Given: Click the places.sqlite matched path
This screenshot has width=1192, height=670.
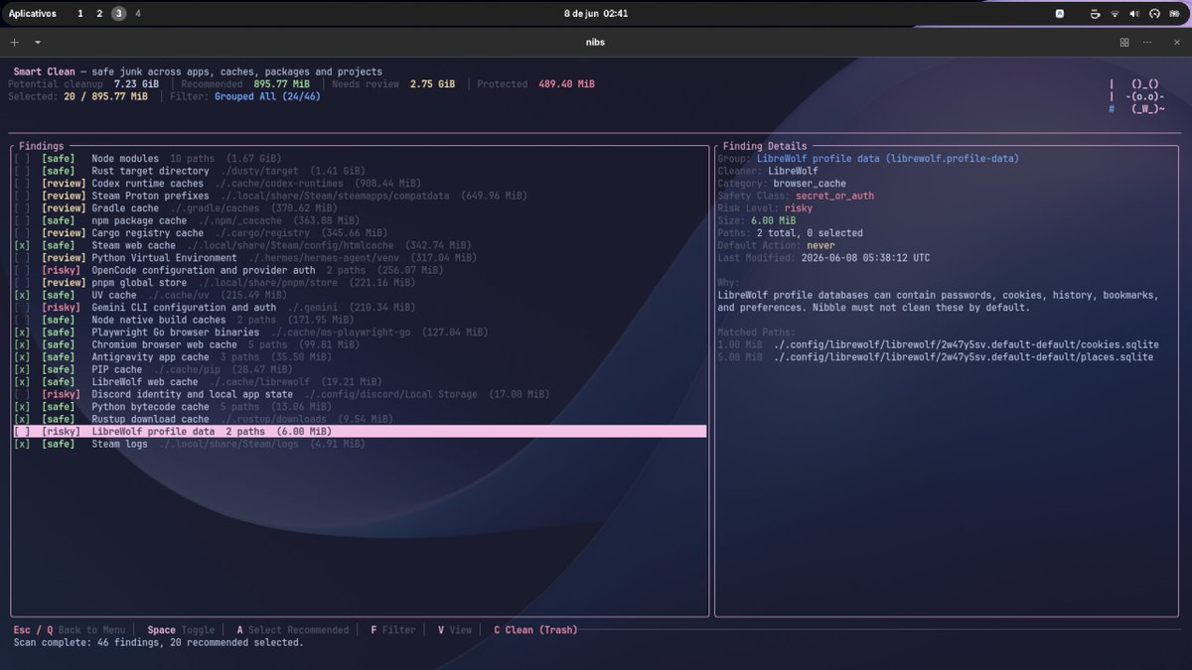Looking at the screenshot, I should coord(964,357).
